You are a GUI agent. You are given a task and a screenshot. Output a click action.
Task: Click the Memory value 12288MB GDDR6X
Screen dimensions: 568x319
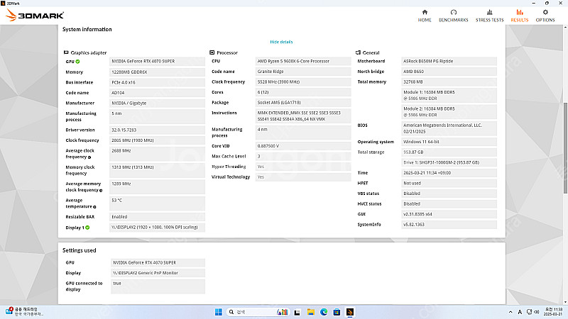click(x=157, y=72)
